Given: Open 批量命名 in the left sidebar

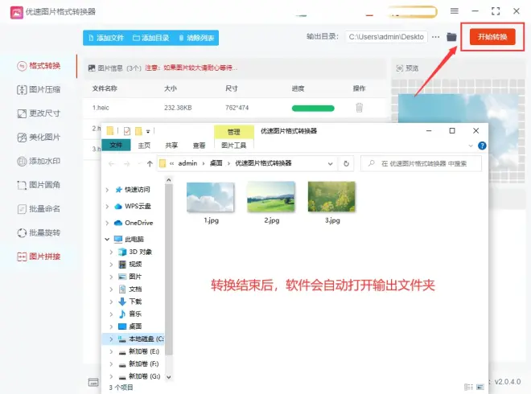Looking at the screenshot, I should [39, 209].
